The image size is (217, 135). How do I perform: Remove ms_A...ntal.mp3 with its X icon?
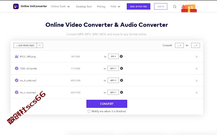197,81
